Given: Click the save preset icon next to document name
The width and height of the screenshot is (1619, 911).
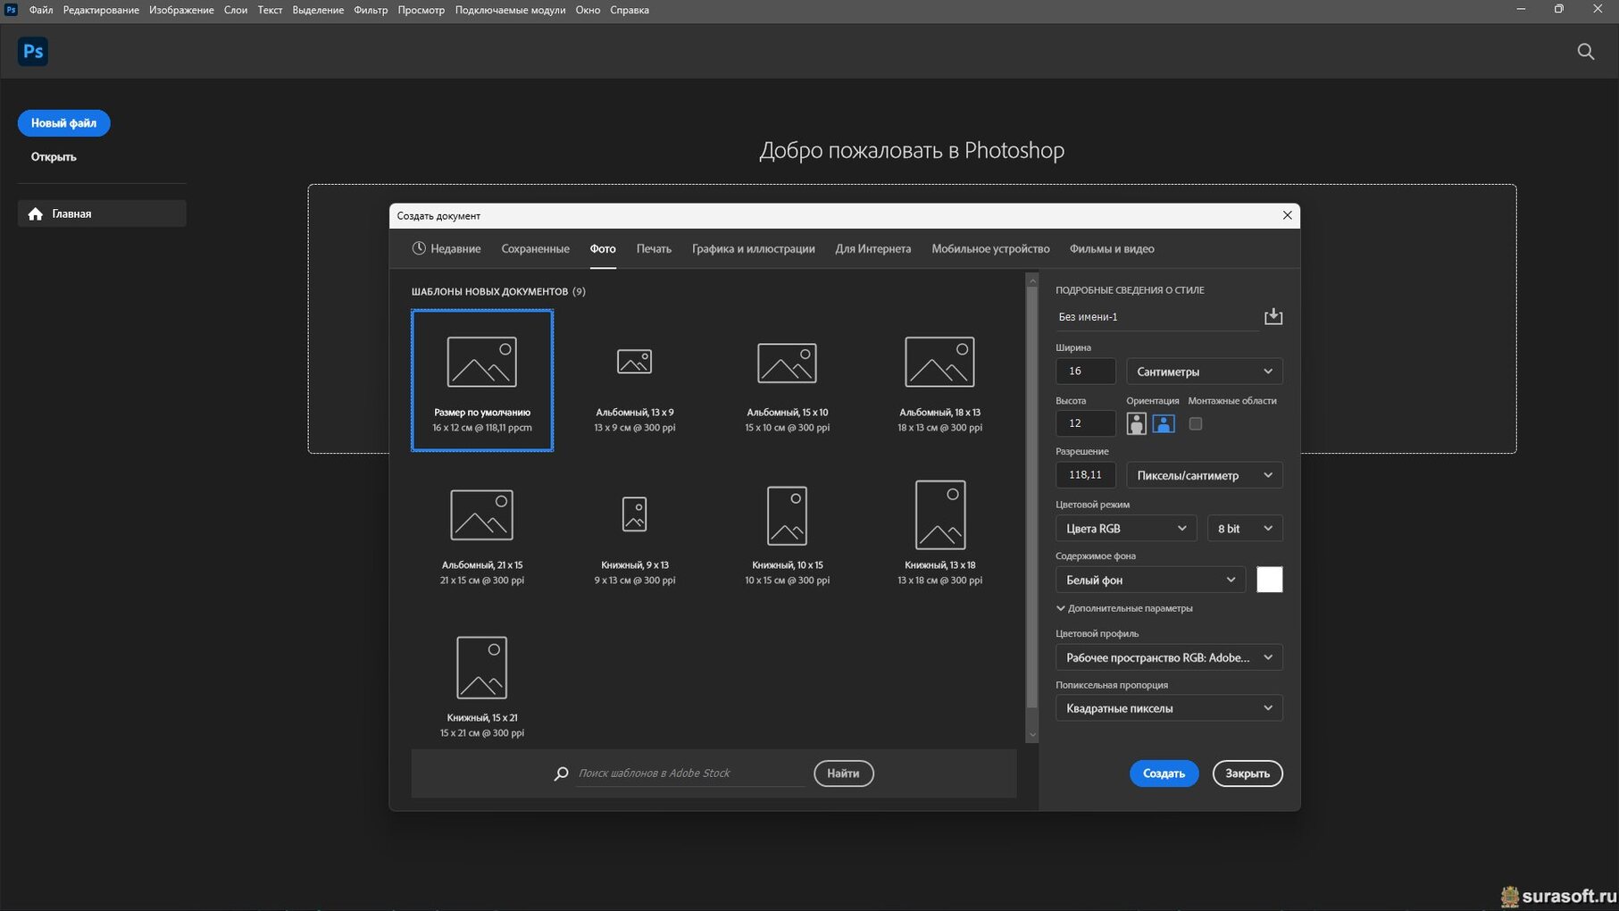Looking at the screenshot, I should point(1273,317).
